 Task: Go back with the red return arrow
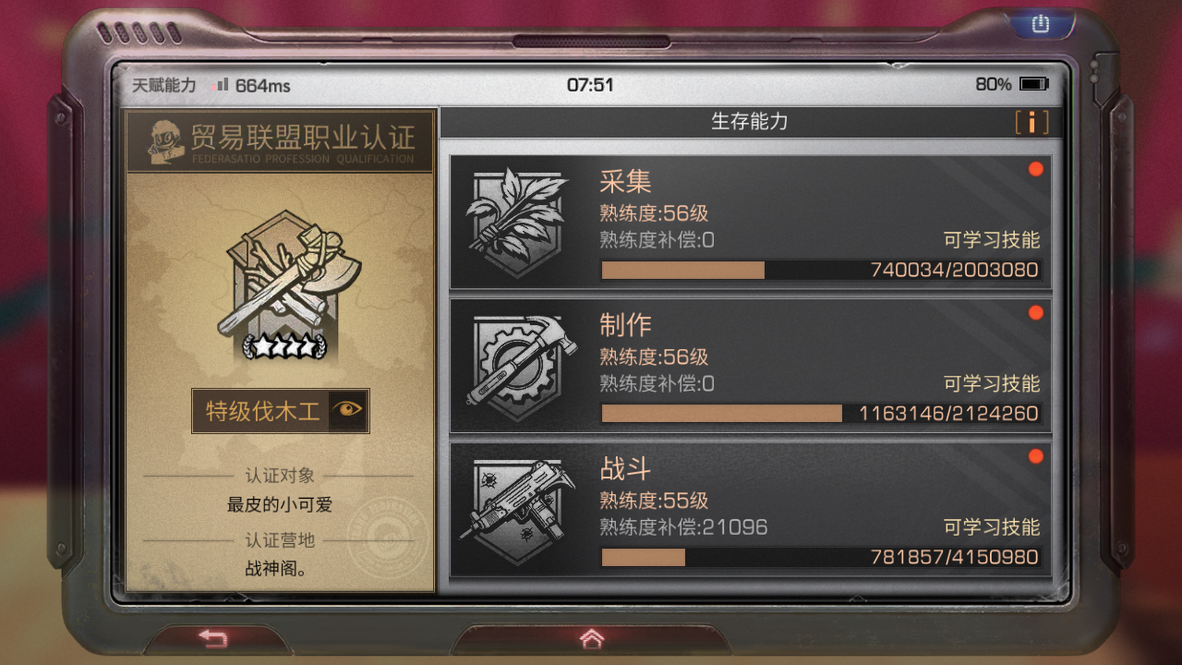(213, 638)
